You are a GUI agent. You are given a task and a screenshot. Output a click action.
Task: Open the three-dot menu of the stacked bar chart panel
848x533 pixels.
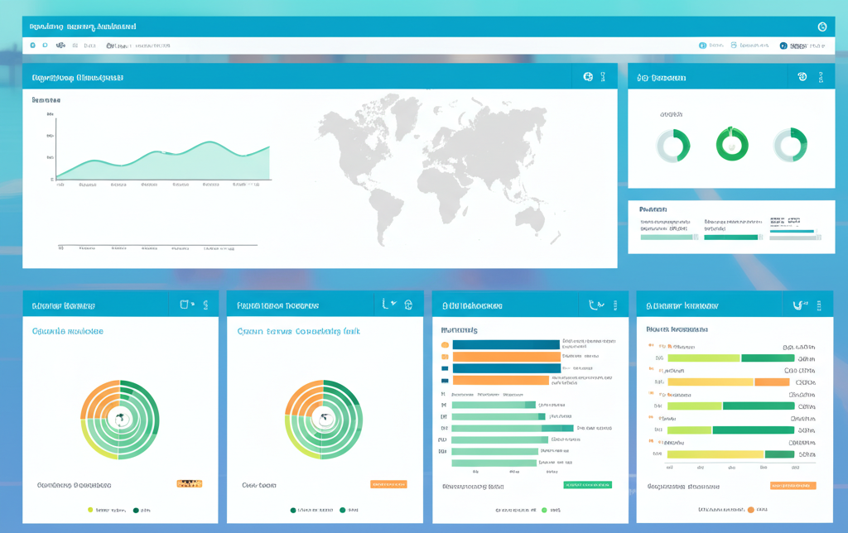point(819,305)
